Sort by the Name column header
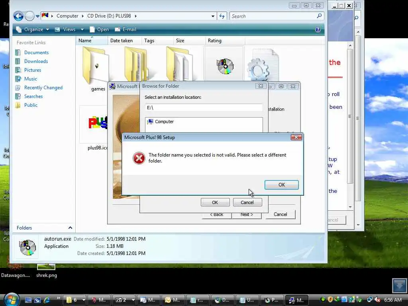Screen dimensions: 408x306 (x=92, y=41)
